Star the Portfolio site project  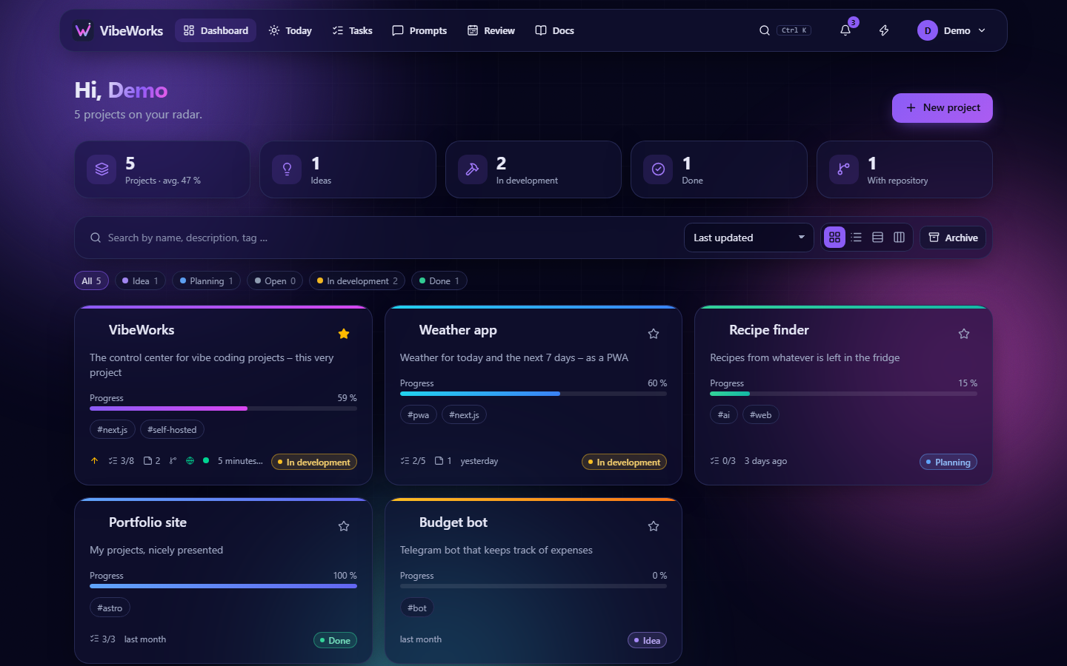click(344, 526)
